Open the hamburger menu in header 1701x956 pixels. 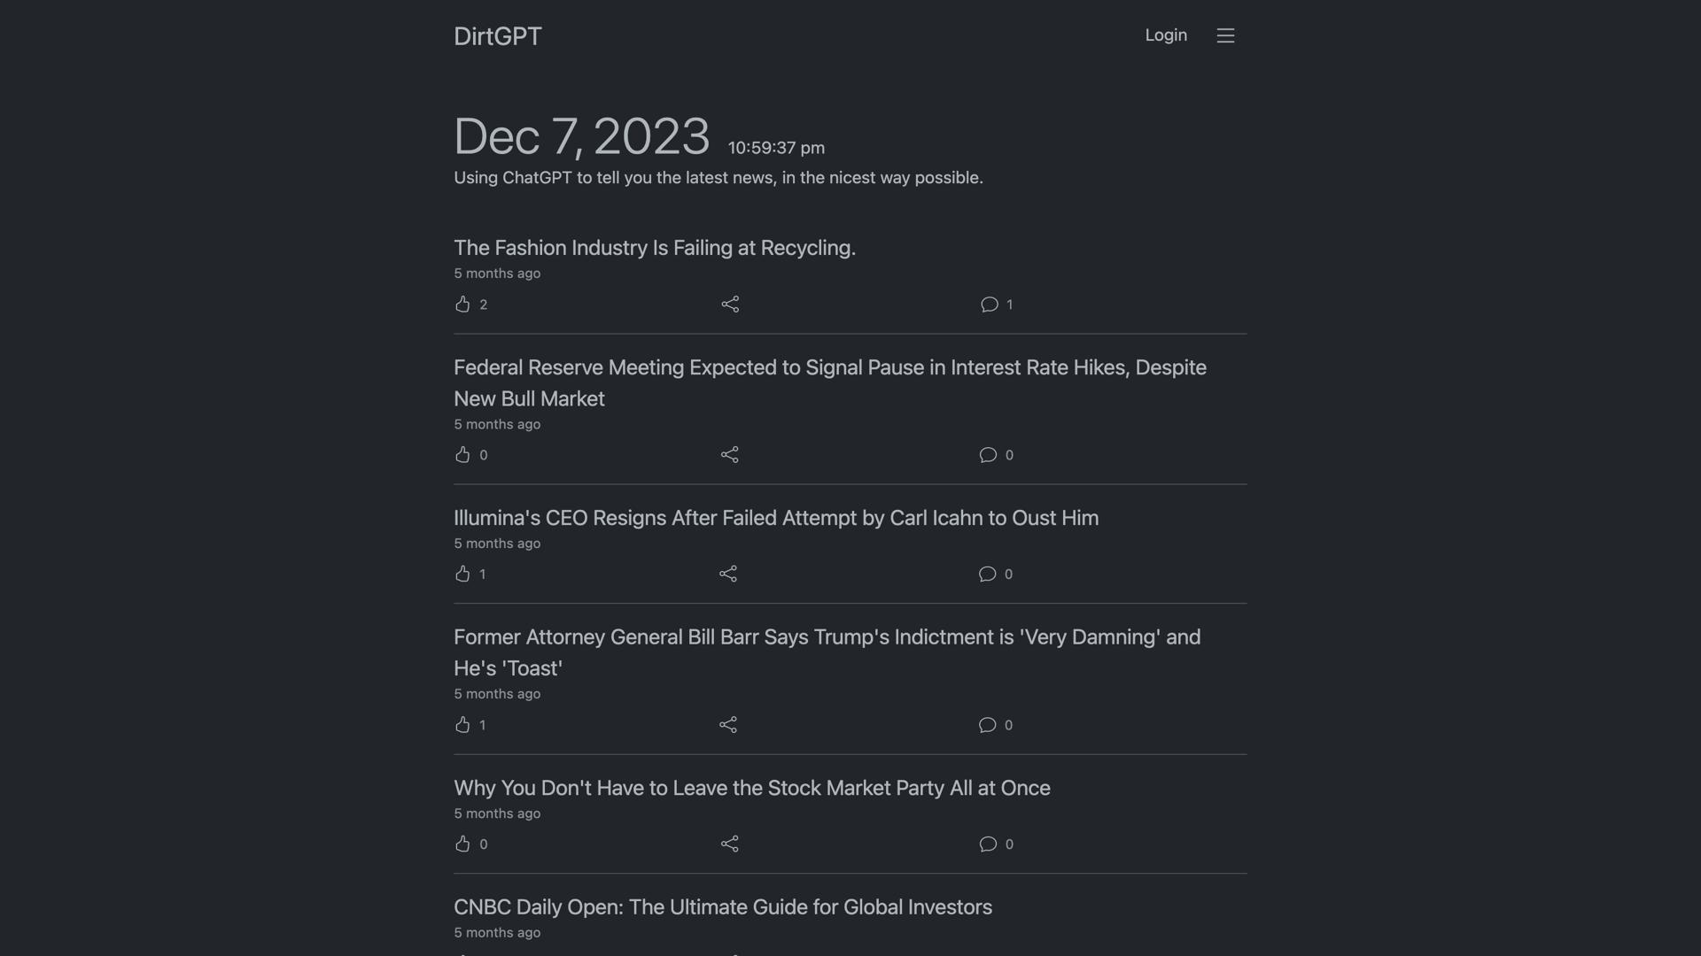(1225, 35)
